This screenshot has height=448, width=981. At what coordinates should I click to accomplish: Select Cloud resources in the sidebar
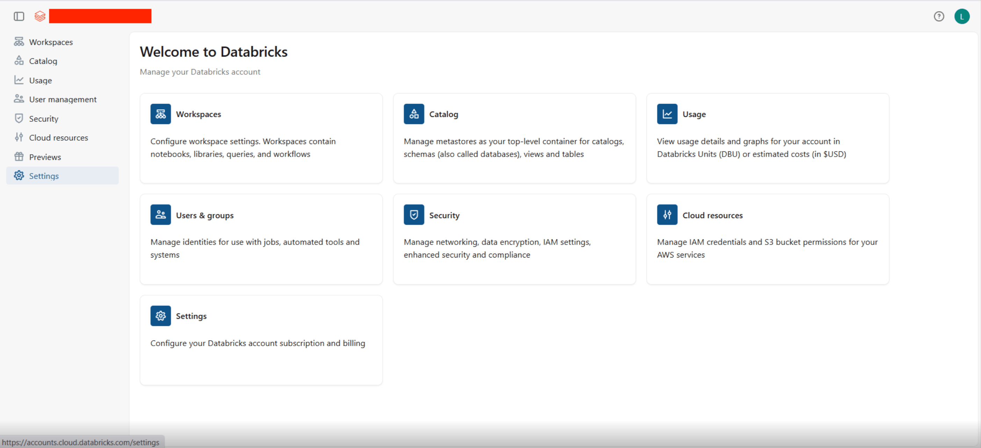coord(62,138)
